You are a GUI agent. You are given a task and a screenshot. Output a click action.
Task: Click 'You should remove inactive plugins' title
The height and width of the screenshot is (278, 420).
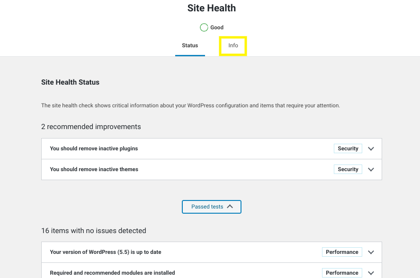tap(94, 148)
